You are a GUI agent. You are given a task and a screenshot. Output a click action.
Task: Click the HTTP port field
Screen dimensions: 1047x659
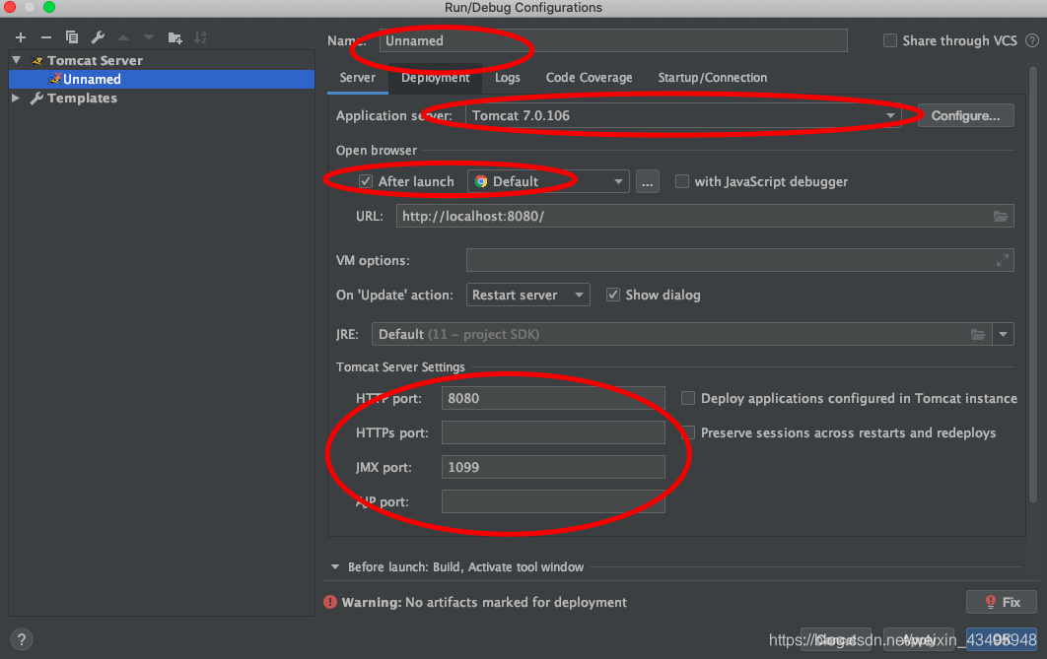(x=553, y=398)
